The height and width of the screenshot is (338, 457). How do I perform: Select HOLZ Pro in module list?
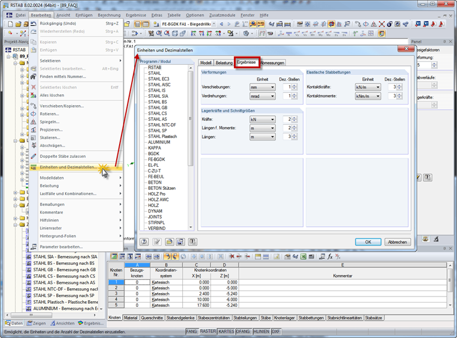tap(157, 194)
